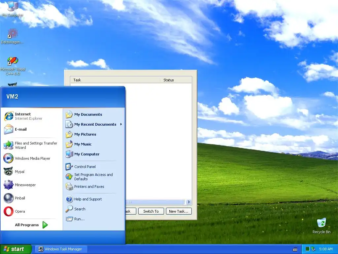This screenshot has height=254, width=338.
Task: Click the horizontal scrollbar thumb in Task Manager
Action: click(155, 202)
